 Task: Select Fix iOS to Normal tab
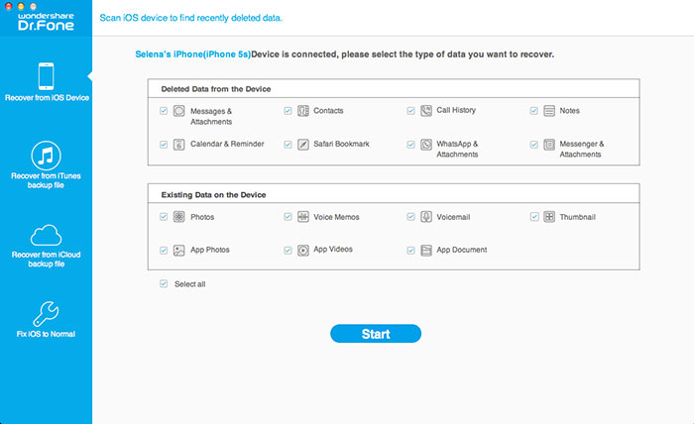pyautogui.click(x=46, y=321)
